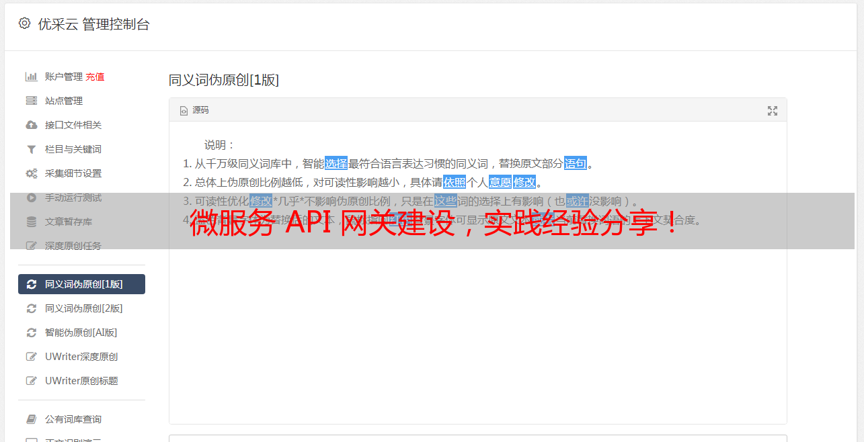The width and height of the screenshot is (864, 442).
Task: Click the edit icon for UWriter原创标题
Action: pyautogui.click(x=31, y=381)
